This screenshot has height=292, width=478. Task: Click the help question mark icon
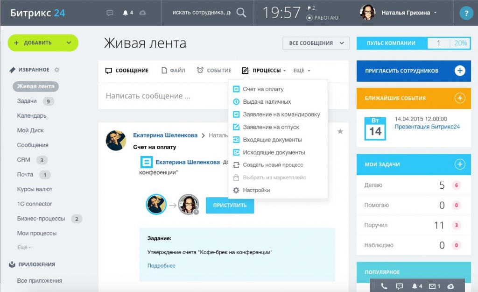(465, 13)
